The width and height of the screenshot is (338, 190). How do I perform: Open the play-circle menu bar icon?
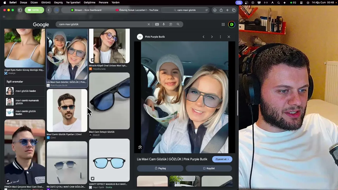pos(253,2)
